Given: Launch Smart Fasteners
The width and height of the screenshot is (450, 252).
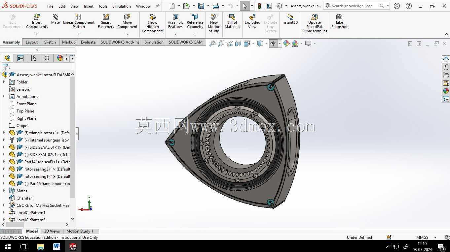Looking at the screenshot, I should coord(106,21).
